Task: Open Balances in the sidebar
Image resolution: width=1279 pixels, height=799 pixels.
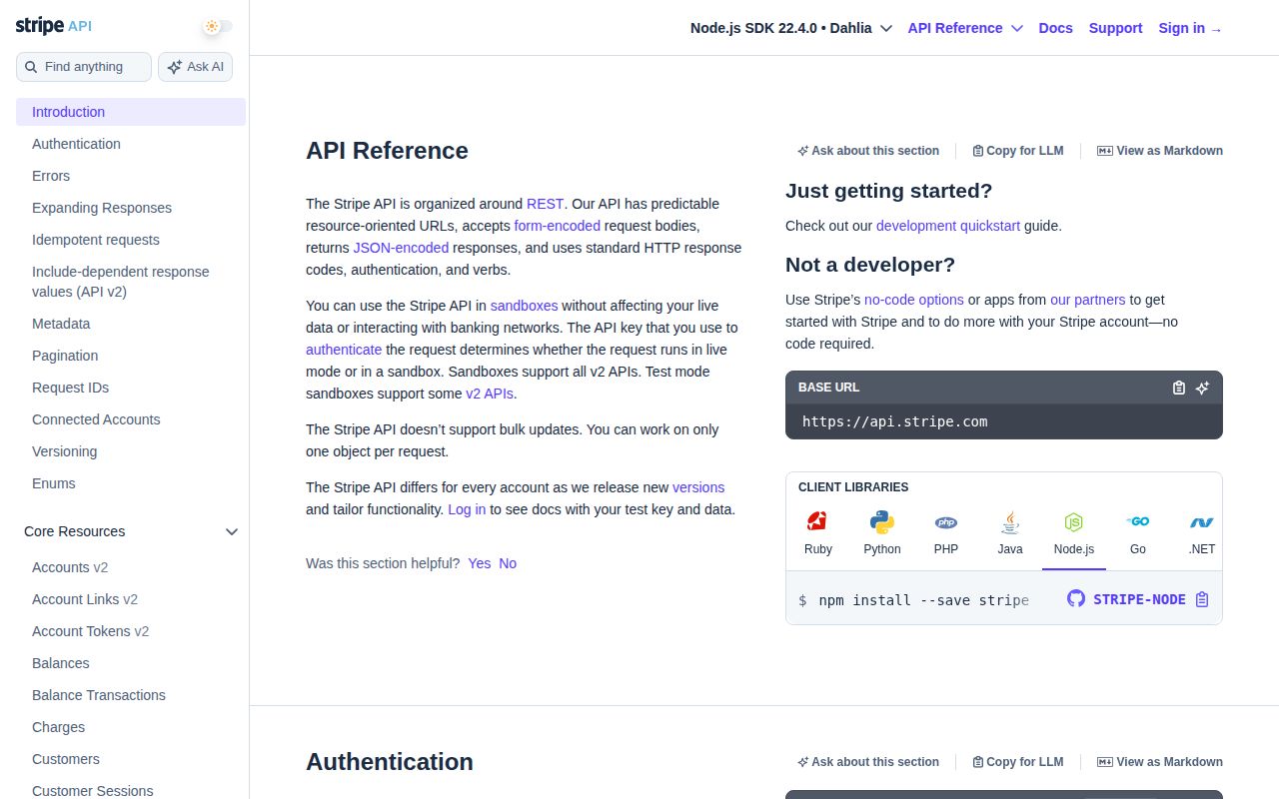Action: [x=61, y=663]
